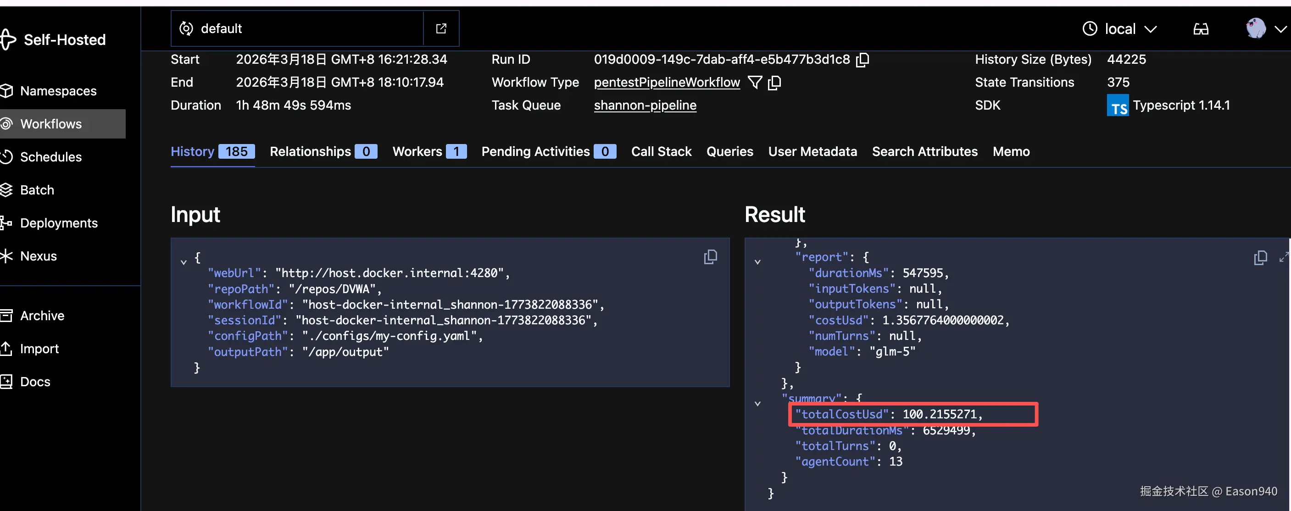The image size is (1291, 511).
Task: Collapse the Input JSON root object
Action: click(x=184, y=261)
